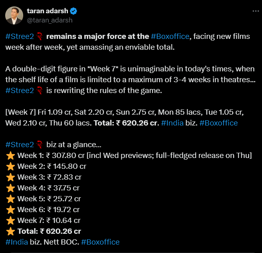Click the star icon beside Week 2

[10, 166]
